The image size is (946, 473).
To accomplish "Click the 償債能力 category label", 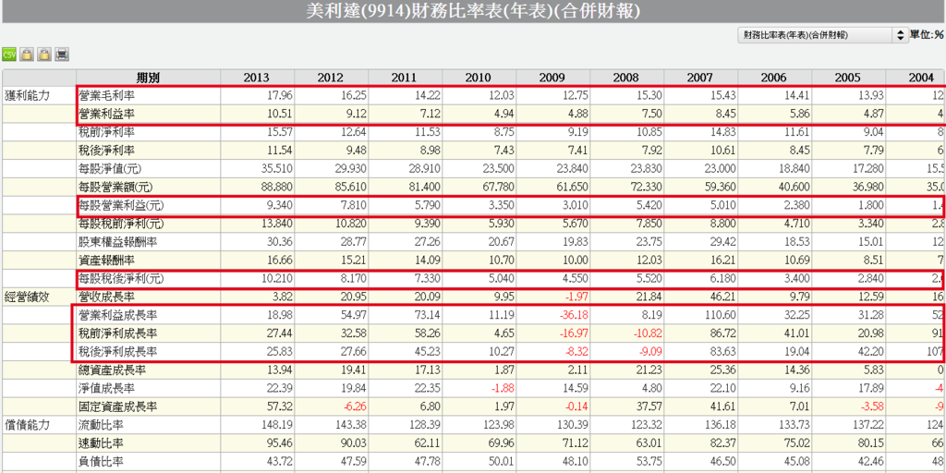I will click(x=26, y=426).
